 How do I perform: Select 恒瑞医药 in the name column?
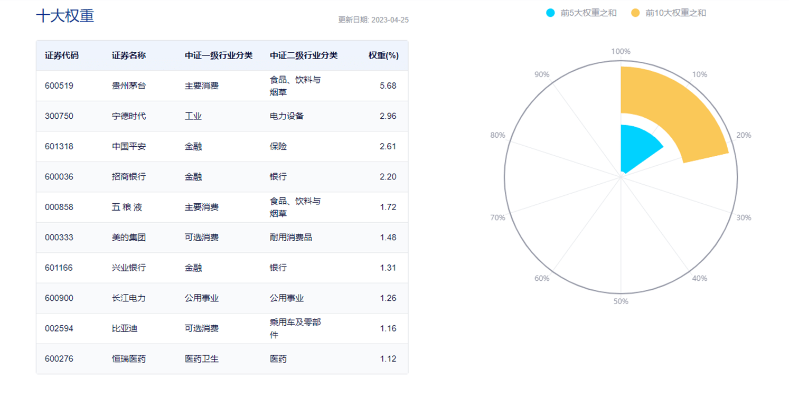click(x=129, y=359)
